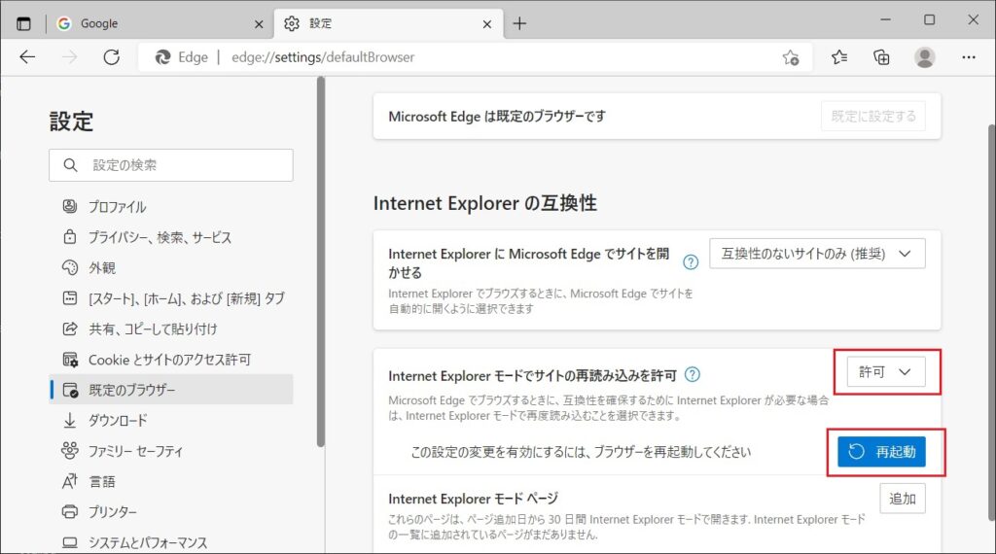Click the main page vertical scrollbar
Screen dimensions: 996x554
(x=991, y=324)
